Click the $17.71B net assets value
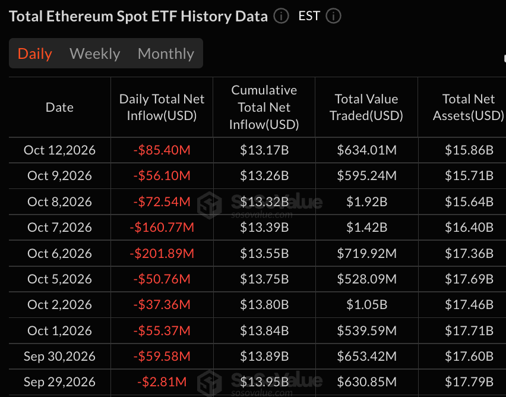Viewport: 506px width, 397px height. click(x=469, y=330)
